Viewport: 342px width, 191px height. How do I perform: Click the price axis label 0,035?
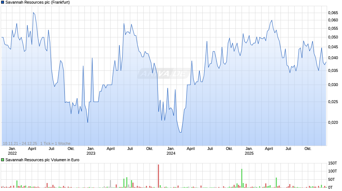pos(333,70)
